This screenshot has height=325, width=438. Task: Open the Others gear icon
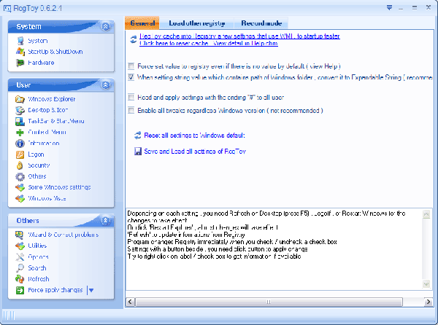click(x=20, y=176)
